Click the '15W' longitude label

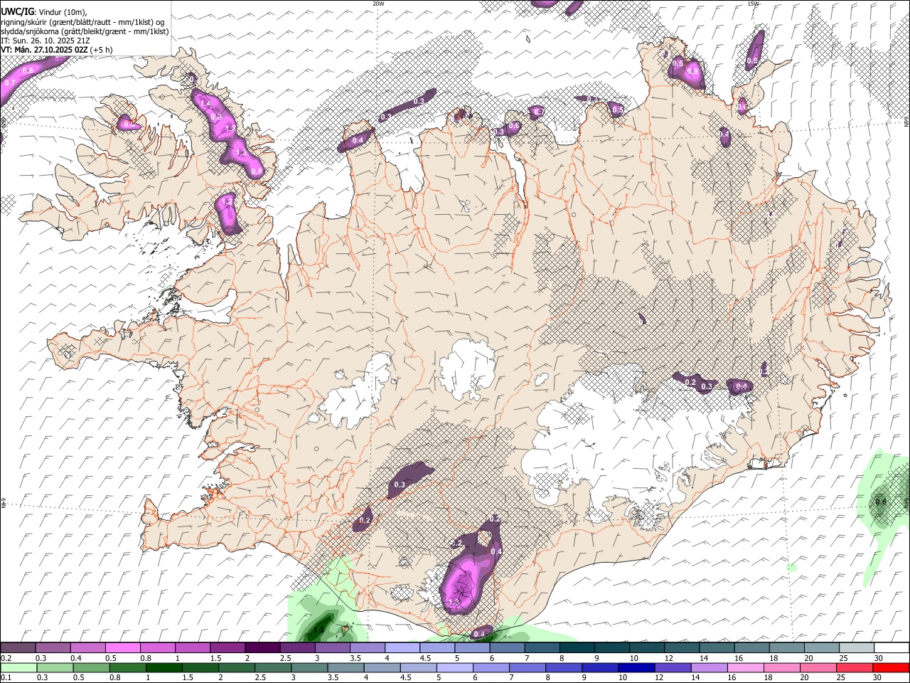coord(754,4)
